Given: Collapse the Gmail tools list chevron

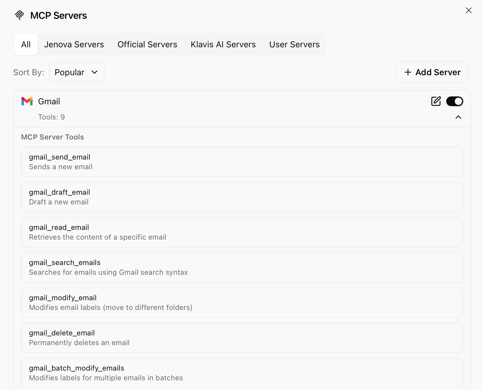Looking at the screenshot, I should pyautogui.click(x=458, y=117).
